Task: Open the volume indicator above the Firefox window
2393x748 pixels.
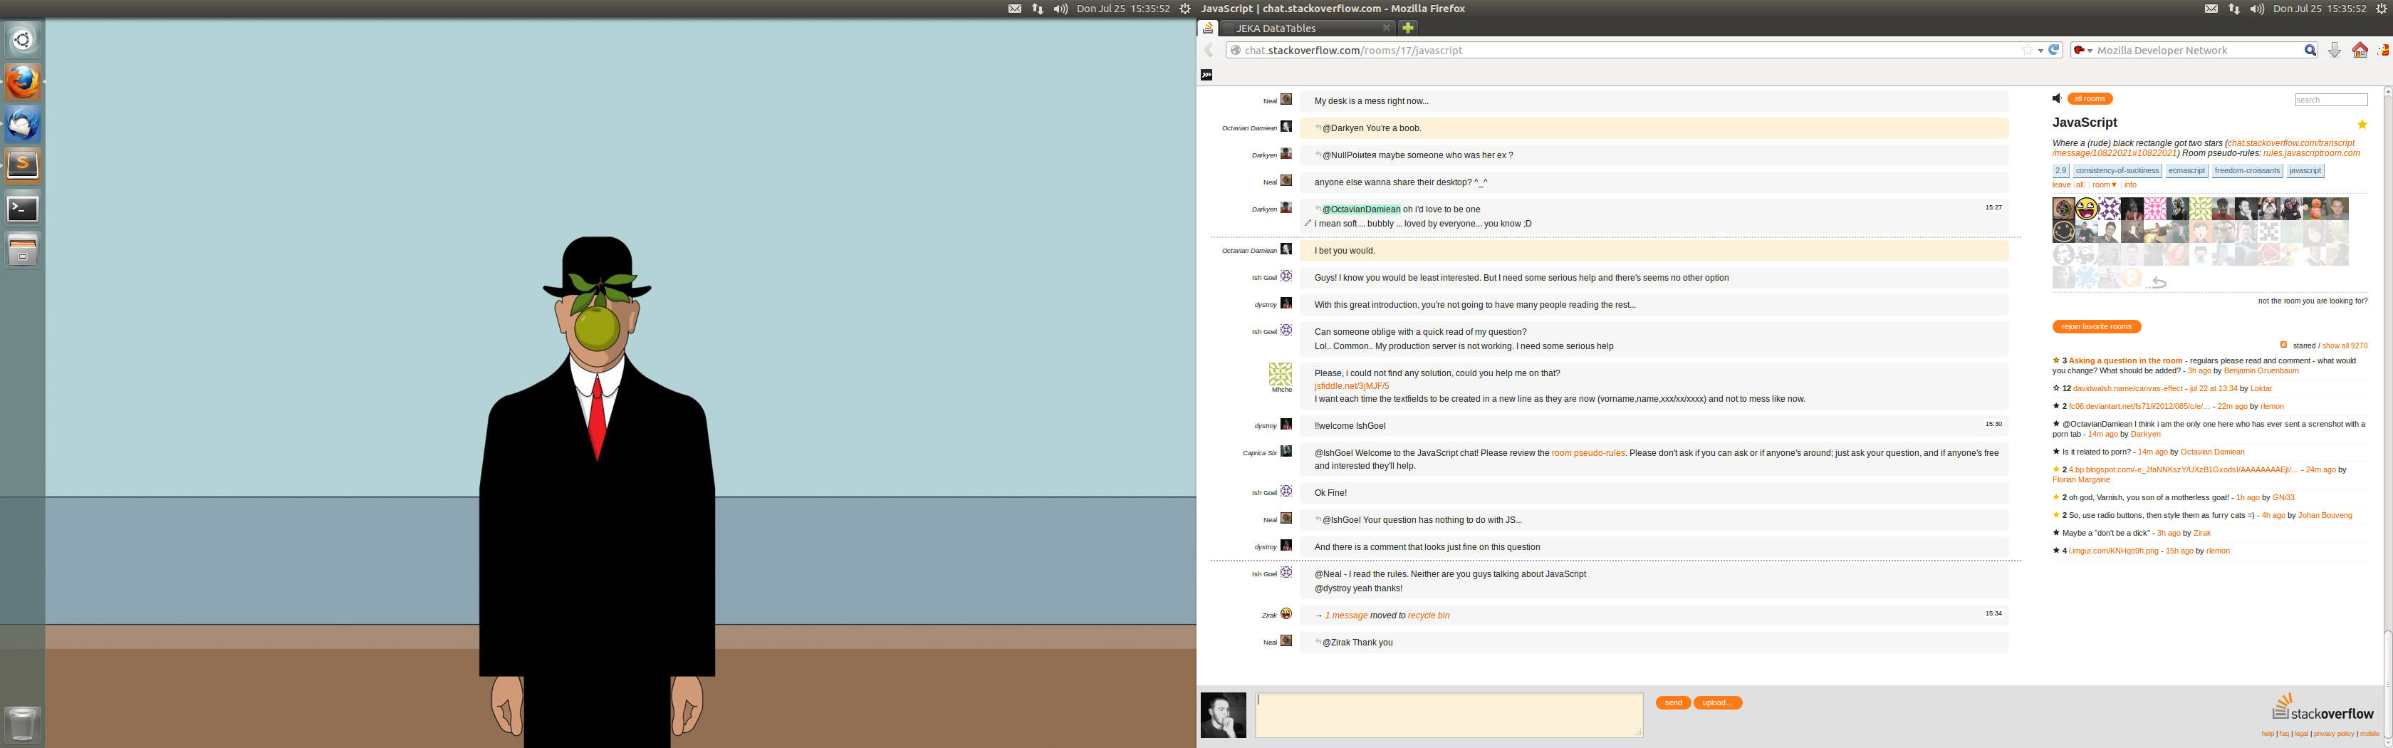Action: (2258, 9)
